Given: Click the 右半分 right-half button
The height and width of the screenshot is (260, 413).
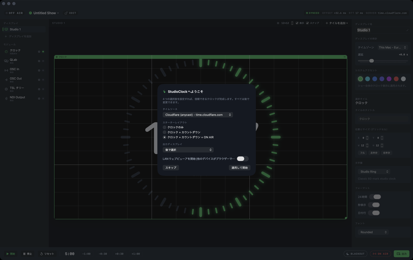Looking at the screenshot, I should (x=386, y=153).
